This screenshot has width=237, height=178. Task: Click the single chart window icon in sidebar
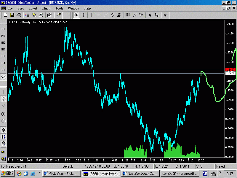(3, 152)
